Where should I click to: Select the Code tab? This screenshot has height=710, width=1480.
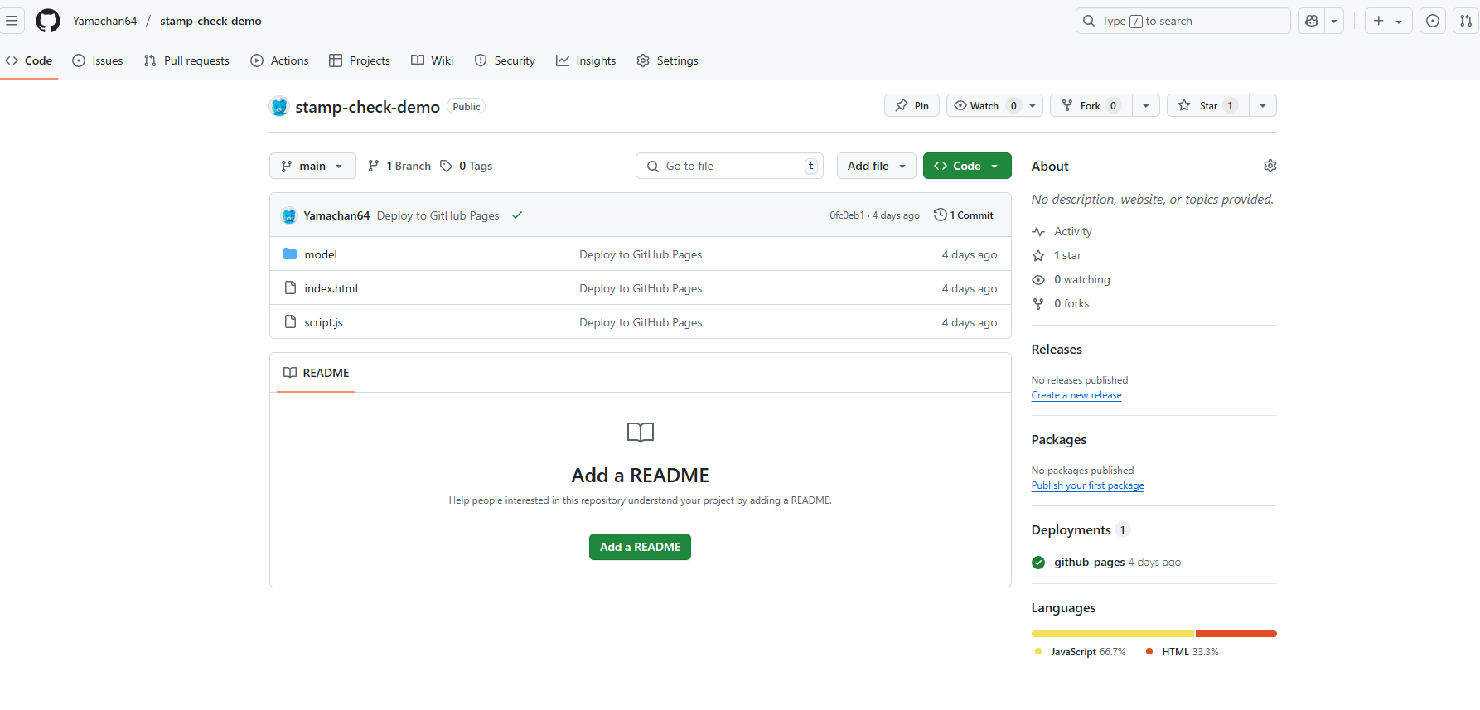(29, 60)
